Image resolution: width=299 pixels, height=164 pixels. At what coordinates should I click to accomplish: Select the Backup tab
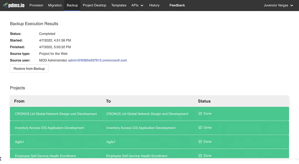tap(72, 5)
